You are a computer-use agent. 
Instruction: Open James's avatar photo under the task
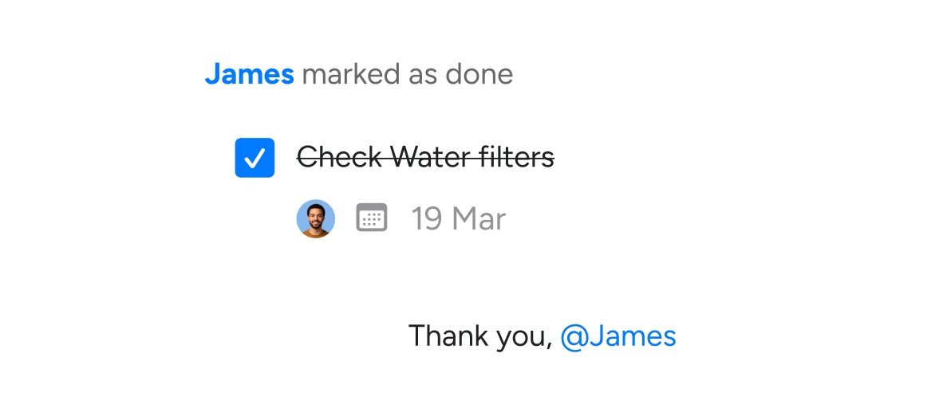pos(315,218)
